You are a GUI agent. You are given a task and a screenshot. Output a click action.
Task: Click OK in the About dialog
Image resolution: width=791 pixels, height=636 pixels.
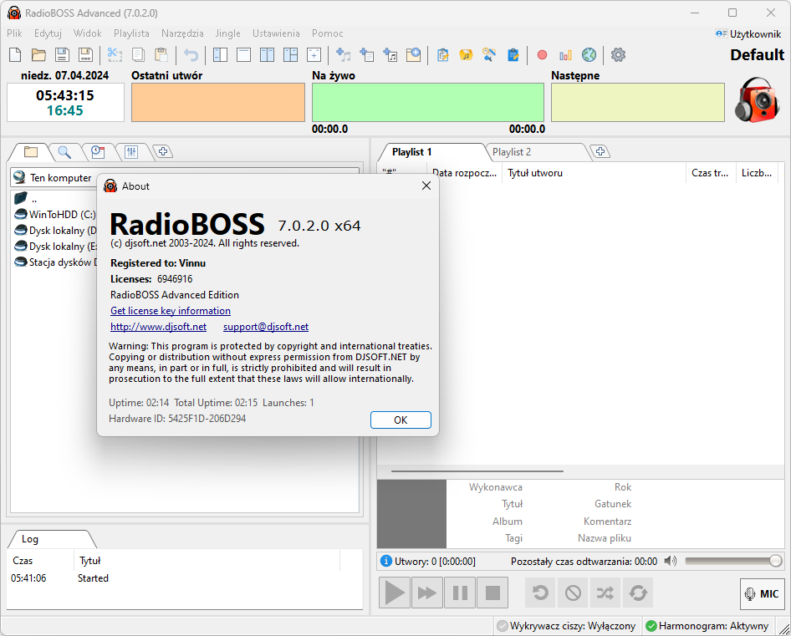[x=401, y=420]
